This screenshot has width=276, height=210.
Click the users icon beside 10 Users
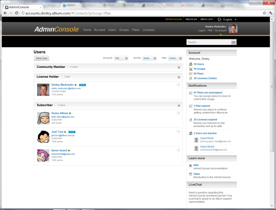tap(191, 64)
